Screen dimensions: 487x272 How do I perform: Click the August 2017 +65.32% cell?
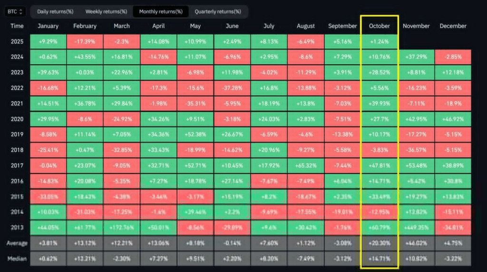pyautogui.click(x=305, y=165)
